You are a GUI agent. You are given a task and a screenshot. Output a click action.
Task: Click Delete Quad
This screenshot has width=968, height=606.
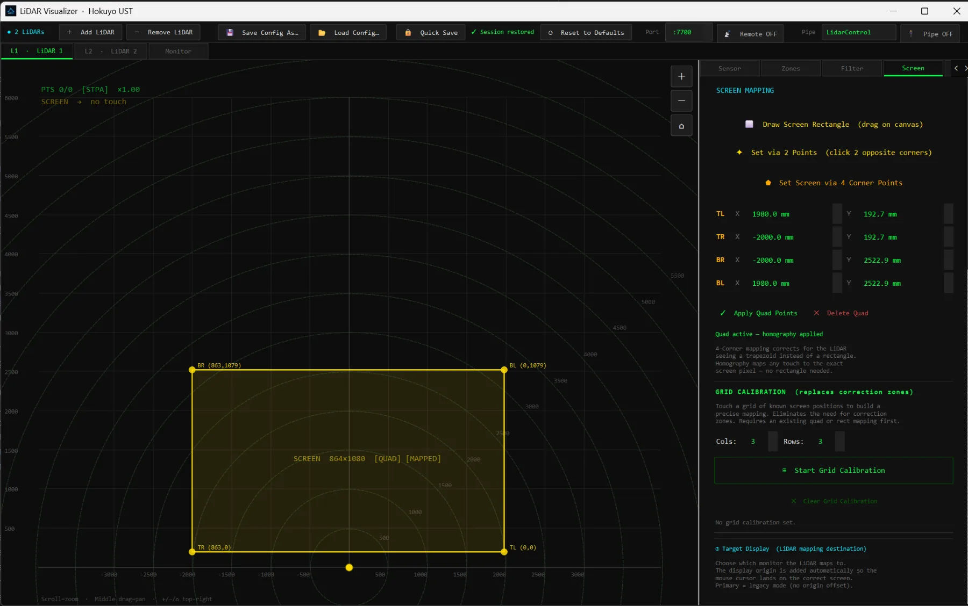tap(841, 313)
